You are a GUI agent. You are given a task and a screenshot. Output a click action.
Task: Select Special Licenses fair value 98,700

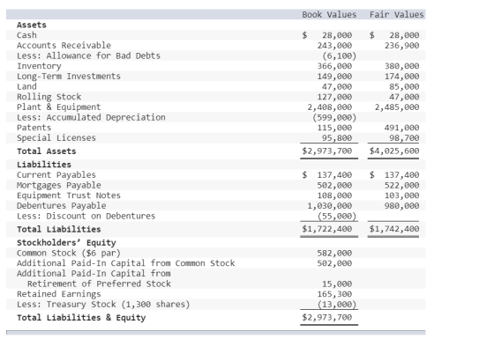[404, 138]
